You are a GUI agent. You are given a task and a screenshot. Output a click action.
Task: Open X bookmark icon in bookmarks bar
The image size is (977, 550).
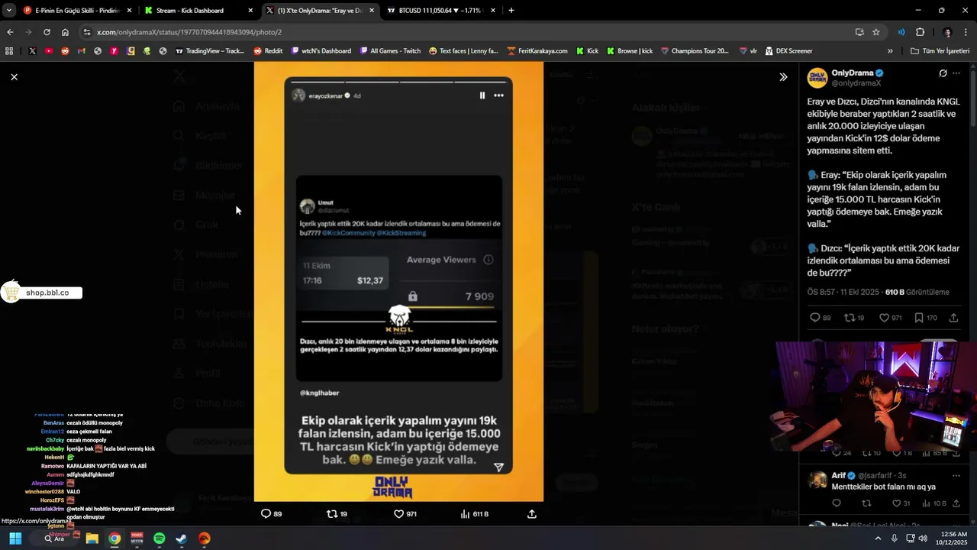32,51
